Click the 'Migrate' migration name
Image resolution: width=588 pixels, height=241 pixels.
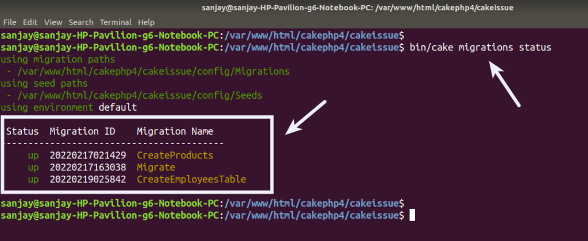click(x=156, y=167)
